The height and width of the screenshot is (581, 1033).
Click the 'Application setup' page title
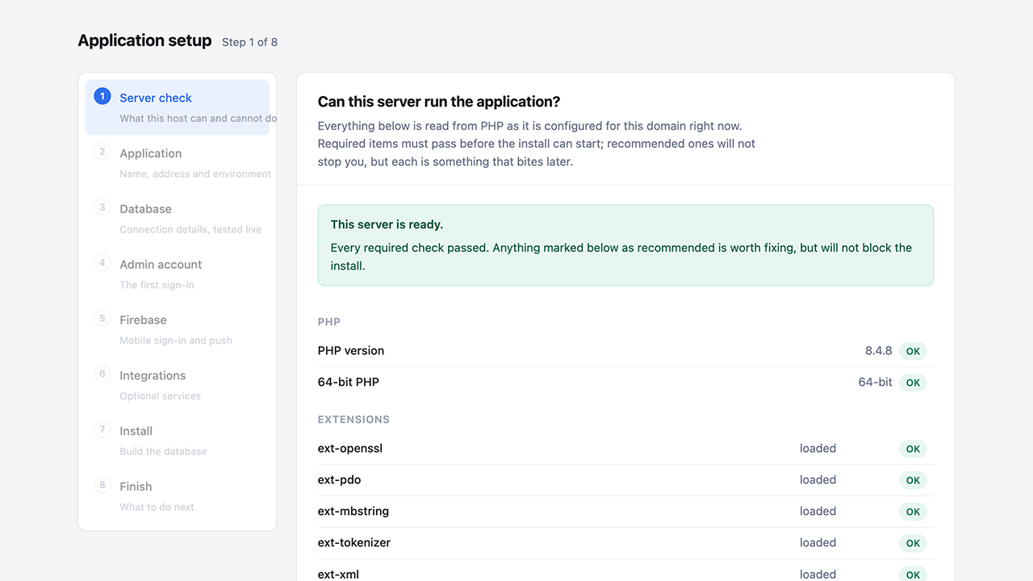tap(144, 40)
